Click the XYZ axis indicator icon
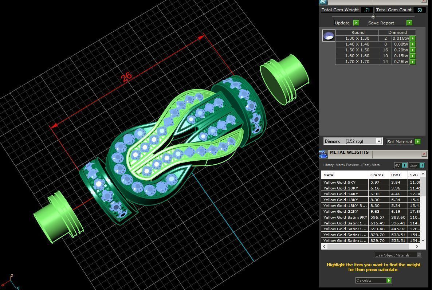 [x=11, y=282]
